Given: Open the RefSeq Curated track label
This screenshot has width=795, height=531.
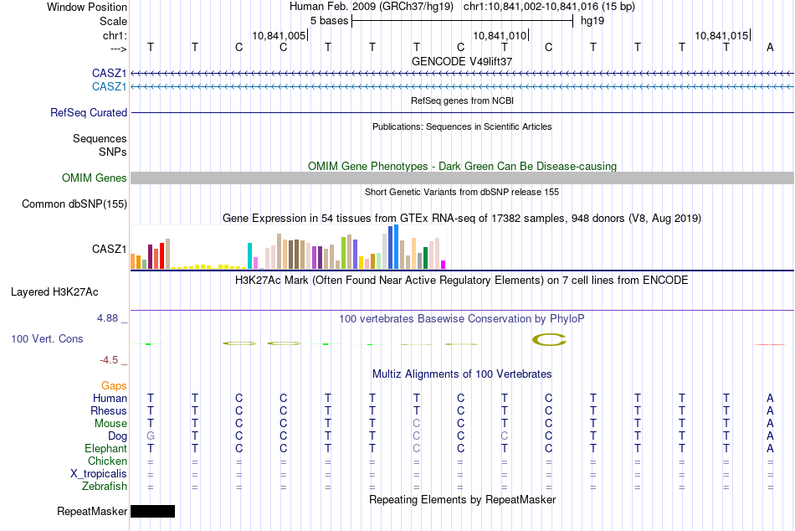Looking at the screenshot, I should click(89, 113).
